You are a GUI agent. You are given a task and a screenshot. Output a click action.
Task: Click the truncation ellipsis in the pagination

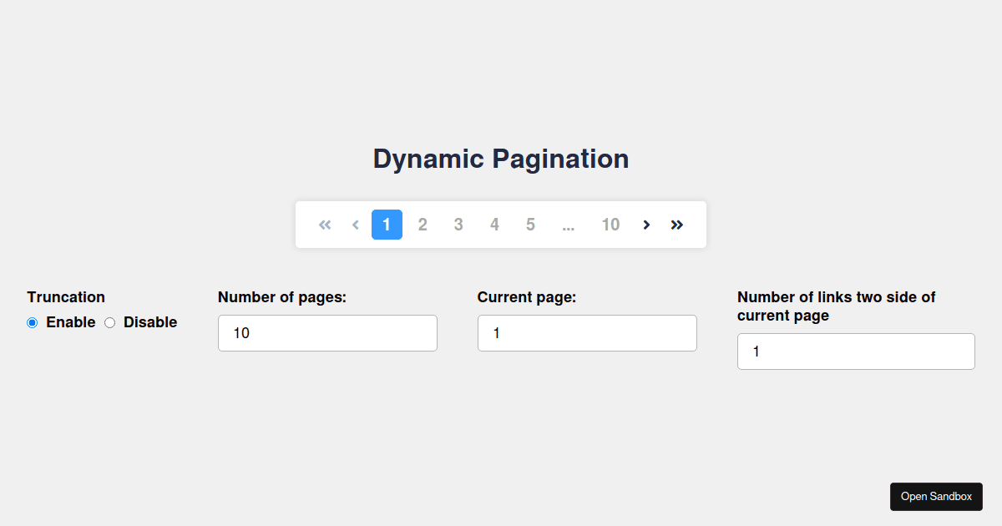[569, 224]
